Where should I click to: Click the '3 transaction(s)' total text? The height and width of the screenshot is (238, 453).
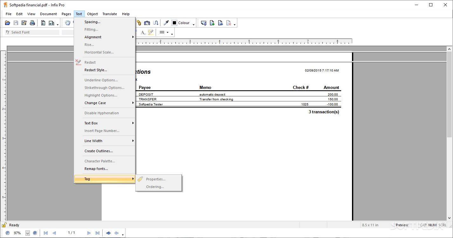(x=324, y=112)
